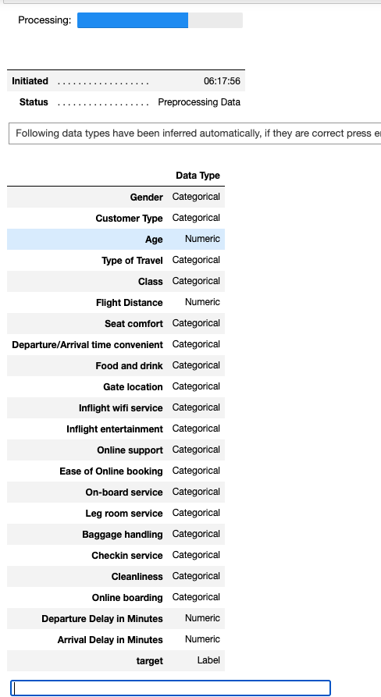Select the target row label
The width and height of the screenshot is (381, 697).
[x=149, y=661]
